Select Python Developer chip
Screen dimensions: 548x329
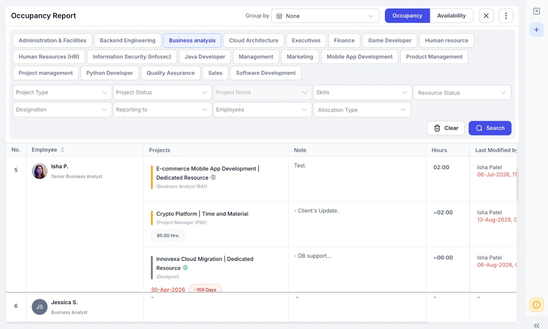[x=110, y=73]
